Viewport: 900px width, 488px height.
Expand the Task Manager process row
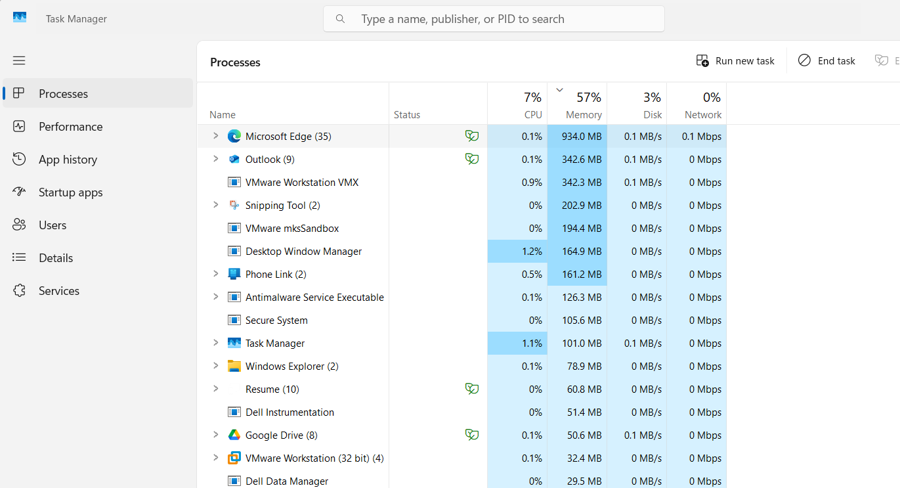pyautogui.click(x=215, y=343)
